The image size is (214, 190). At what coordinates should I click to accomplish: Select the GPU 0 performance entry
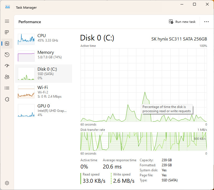pyautogui.click(x=44, y=110)
